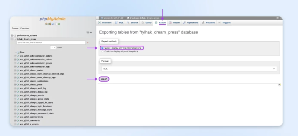Clear the table filter with red X
This screenshot has width=298, height=136.
(x=88, y=43)
